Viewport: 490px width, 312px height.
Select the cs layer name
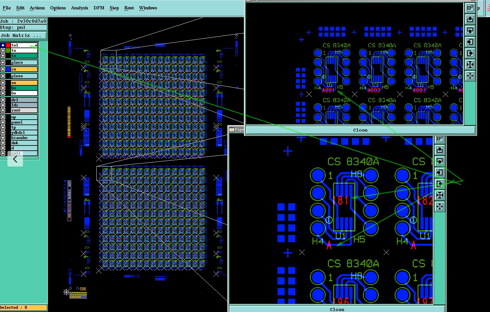pyautogui.click(x=24, y=69)
